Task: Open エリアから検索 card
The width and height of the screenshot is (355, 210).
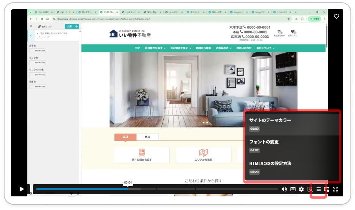Action: coord(203,155)
